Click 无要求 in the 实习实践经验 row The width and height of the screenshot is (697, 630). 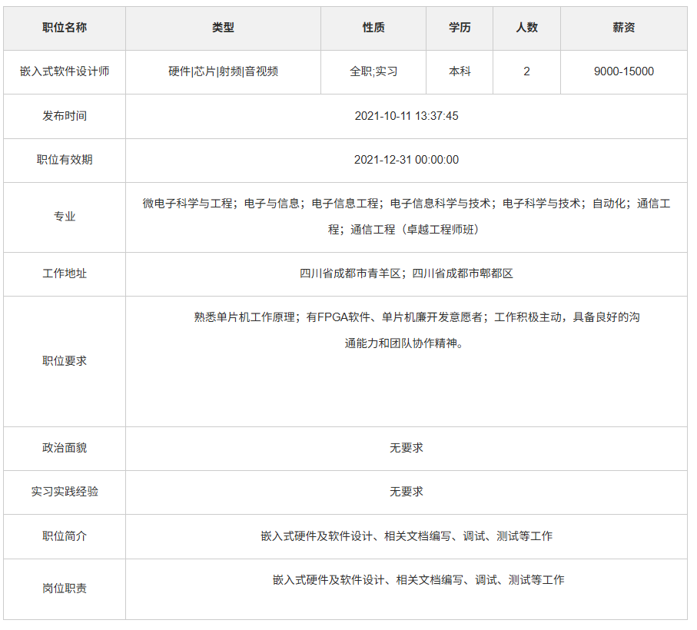click(406, 492)
